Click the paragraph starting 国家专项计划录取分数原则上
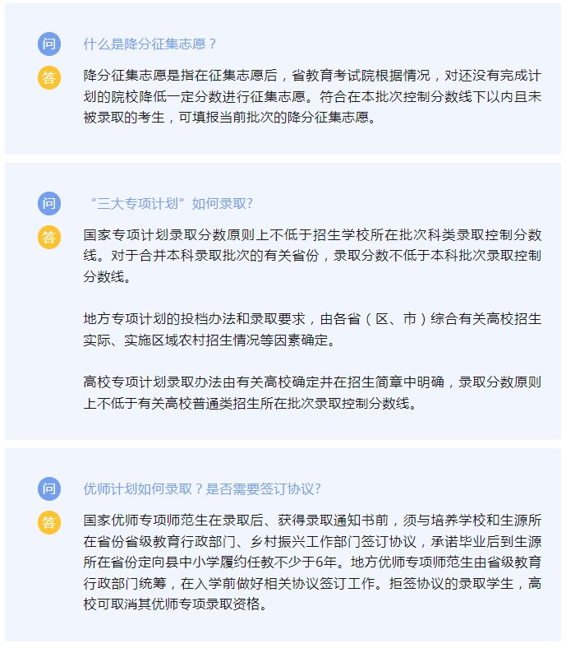Screen dimensions: 566x648 (312, 256)
